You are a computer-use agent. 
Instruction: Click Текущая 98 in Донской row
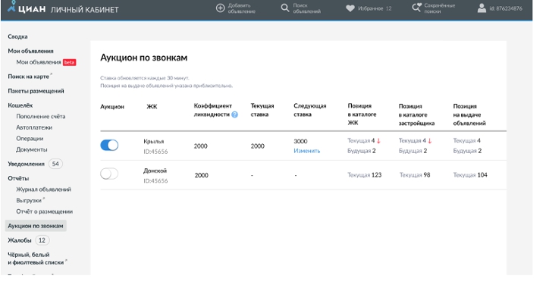coord(415,175)
